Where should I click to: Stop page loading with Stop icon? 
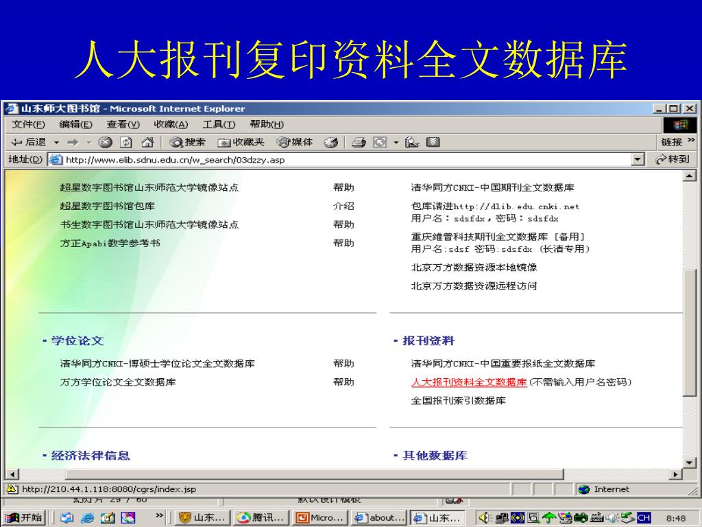point(105,143)
